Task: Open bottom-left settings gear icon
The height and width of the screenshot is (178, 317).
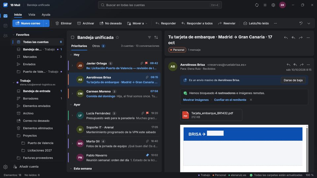Action: point(6,167)
